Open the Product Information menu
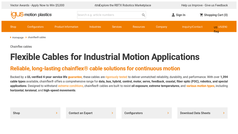Image resolution: width=238 pixels, height=134 pixels. click(x=66, y=27)
